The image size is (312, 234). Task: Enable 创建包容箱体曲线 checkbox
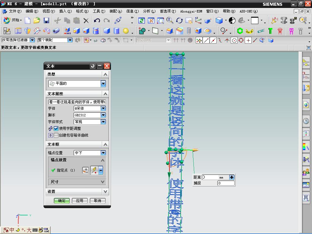56,135
